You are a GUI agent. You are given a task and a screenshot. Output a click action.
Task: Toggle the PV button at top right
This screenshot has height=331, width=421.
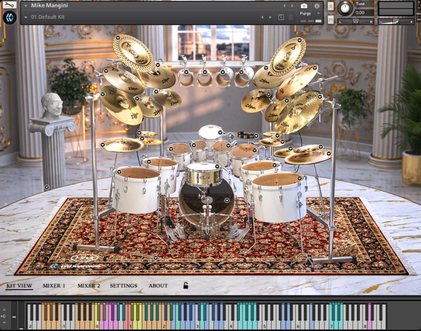point(418,20)
